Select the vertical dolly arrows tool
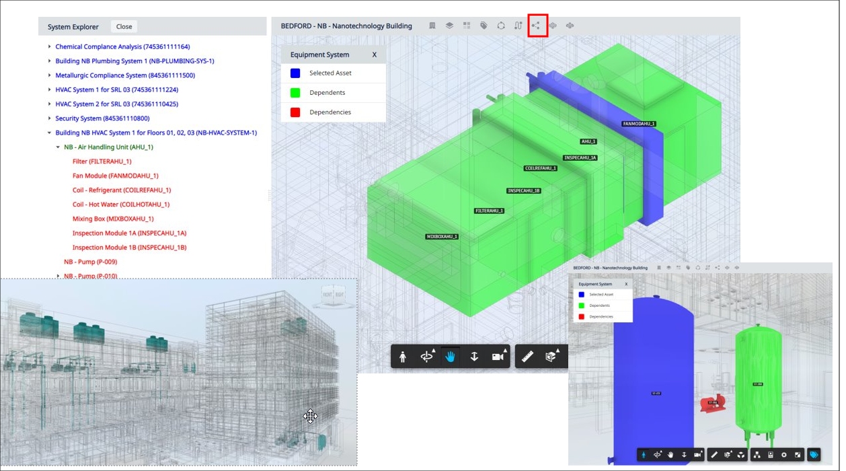 click(474, 357)
